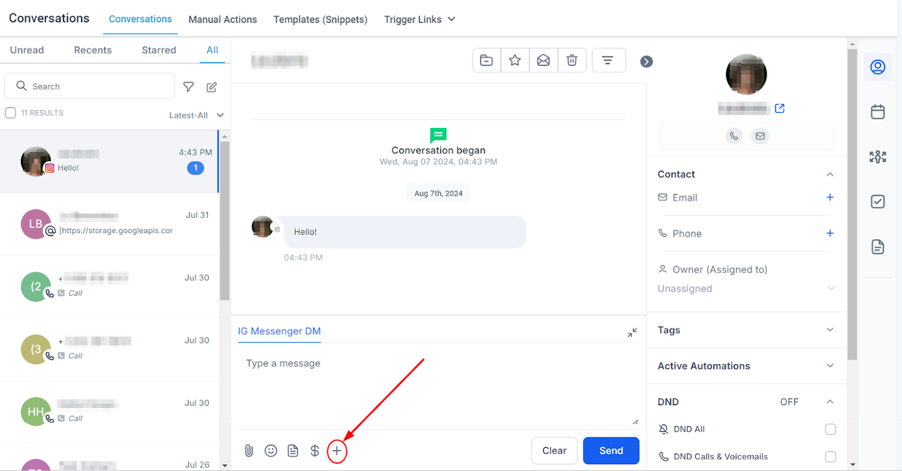Add a phone number with plus icon
Viewport: 902px width, 471px height.
click(830, 233)
